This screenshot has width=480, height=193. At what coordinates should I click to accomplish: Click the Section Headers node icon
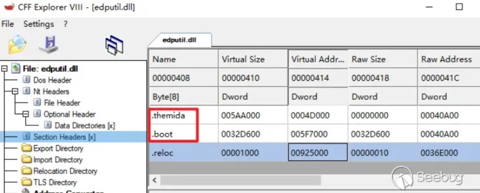tap(27, 137)
